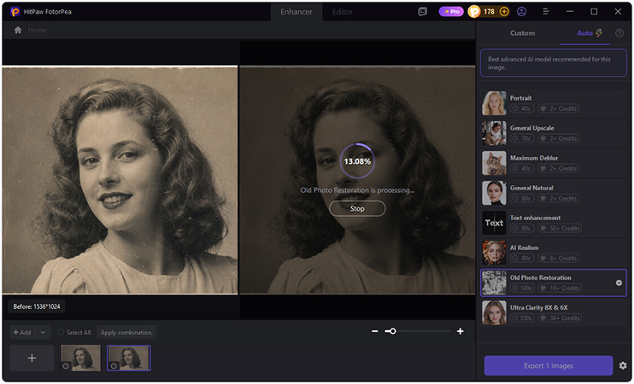Click the zoom slider handle
Screen dimensions: 634x384
pyautogui.click(x=392, y=331)
